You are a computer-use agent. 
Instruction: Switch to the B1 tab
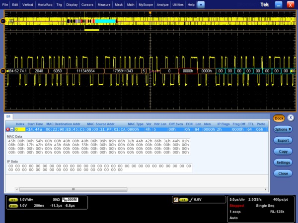pyautogui.click(x=8, y=116)
